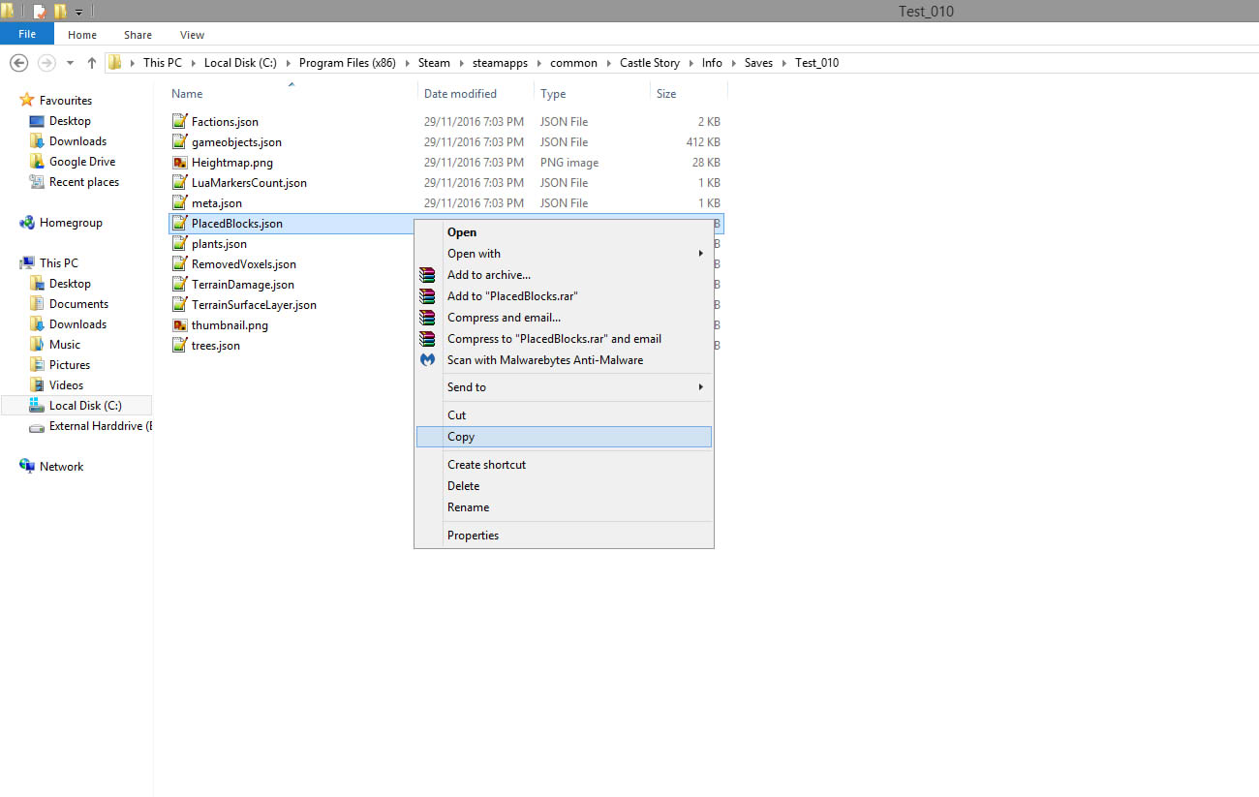Click the Favourites star icon in the sidebar
This screenshot has width=1259, height=797.
coord(27,101)
